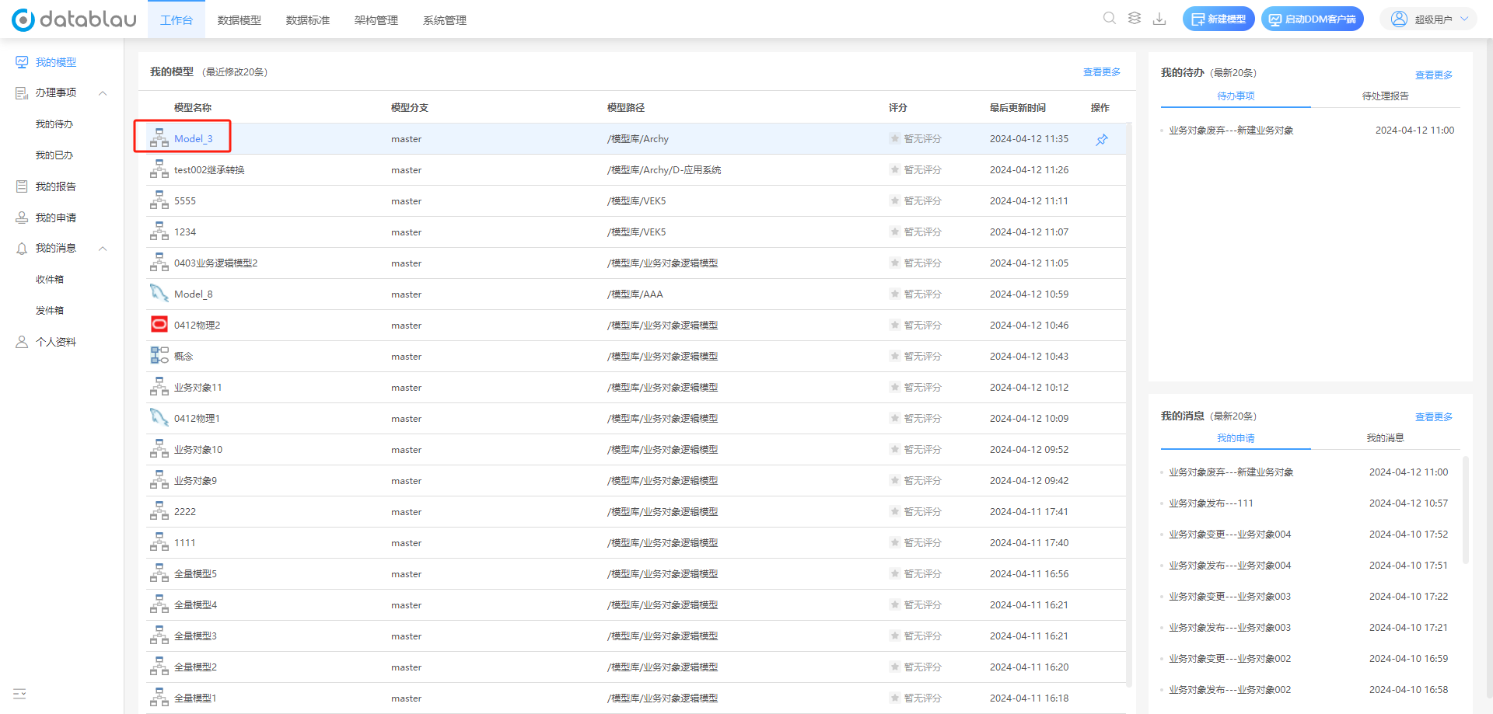
Task: Open 收件箱 in sidebar
Action: coord(50,280)
